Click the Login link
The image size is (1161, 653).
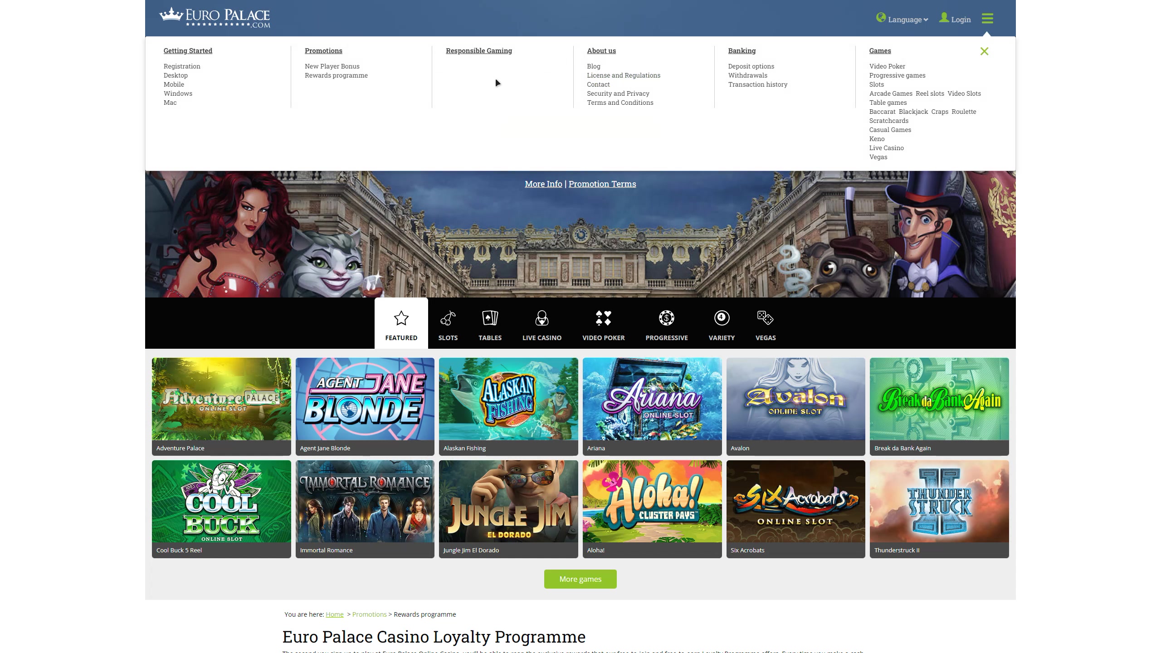pyautogui.click(x=960, y=19)
